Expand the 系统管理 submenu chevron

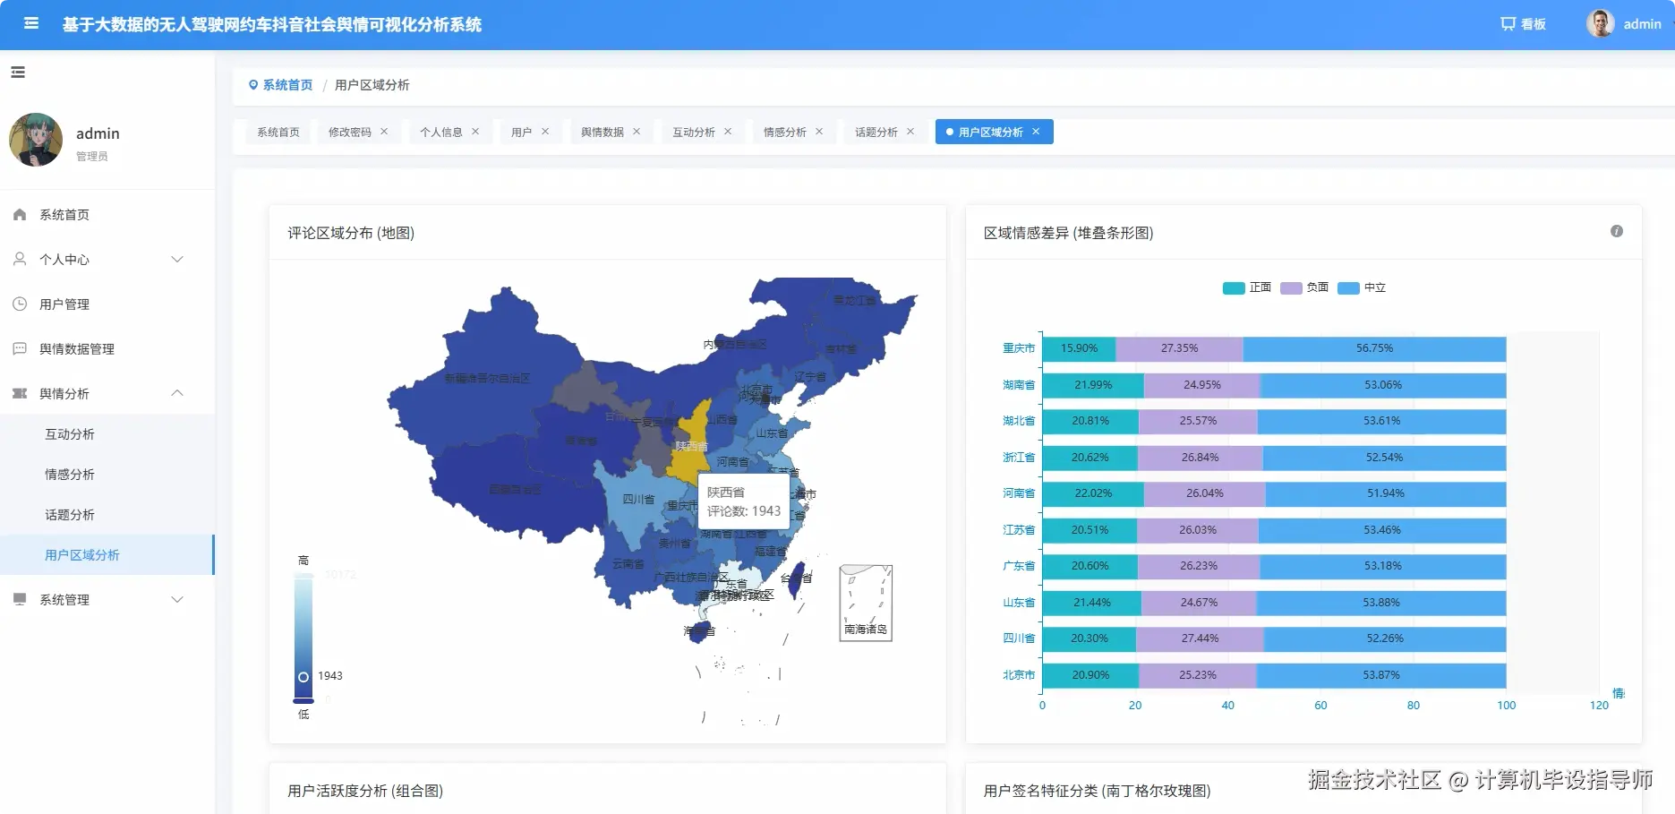177,600
